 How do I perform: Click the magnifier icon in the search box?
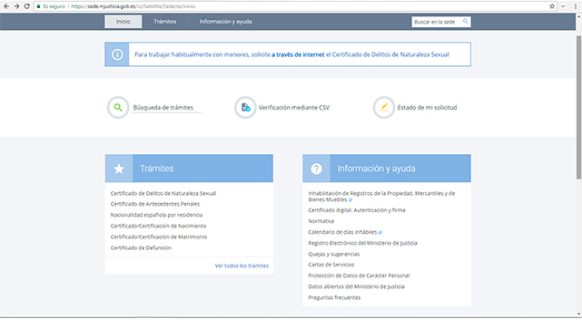click(x=466, y=22)
